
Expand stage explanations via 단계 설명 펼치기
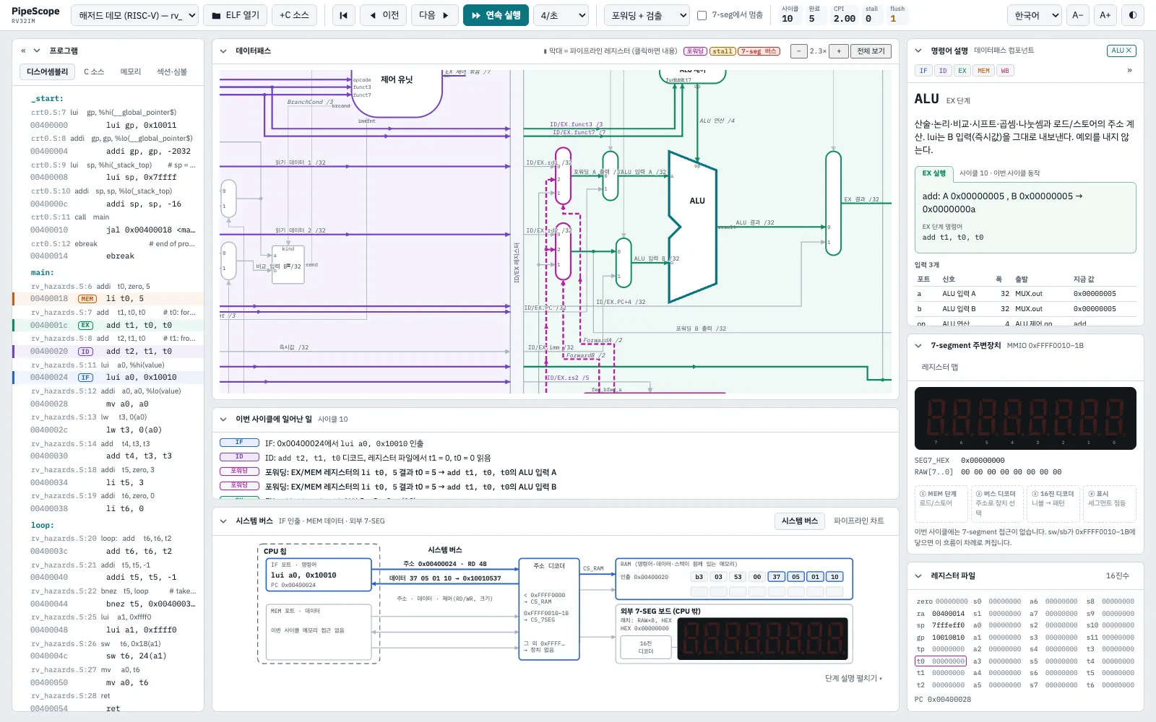pyautogui.click(x=853, y=679)
